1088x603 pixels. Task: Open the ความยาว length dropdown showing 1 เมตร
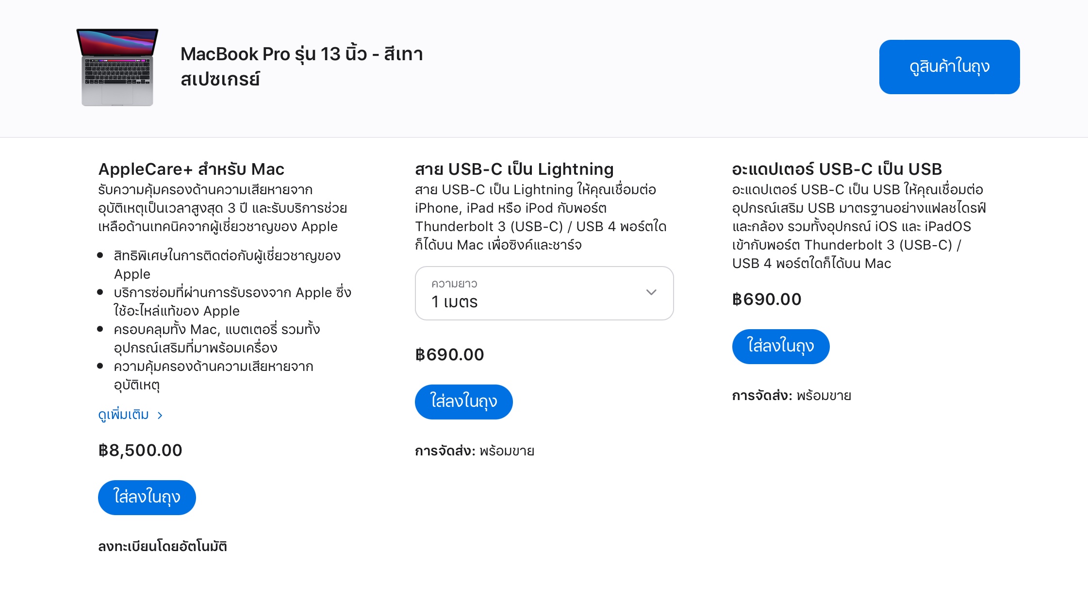(544, 293)
